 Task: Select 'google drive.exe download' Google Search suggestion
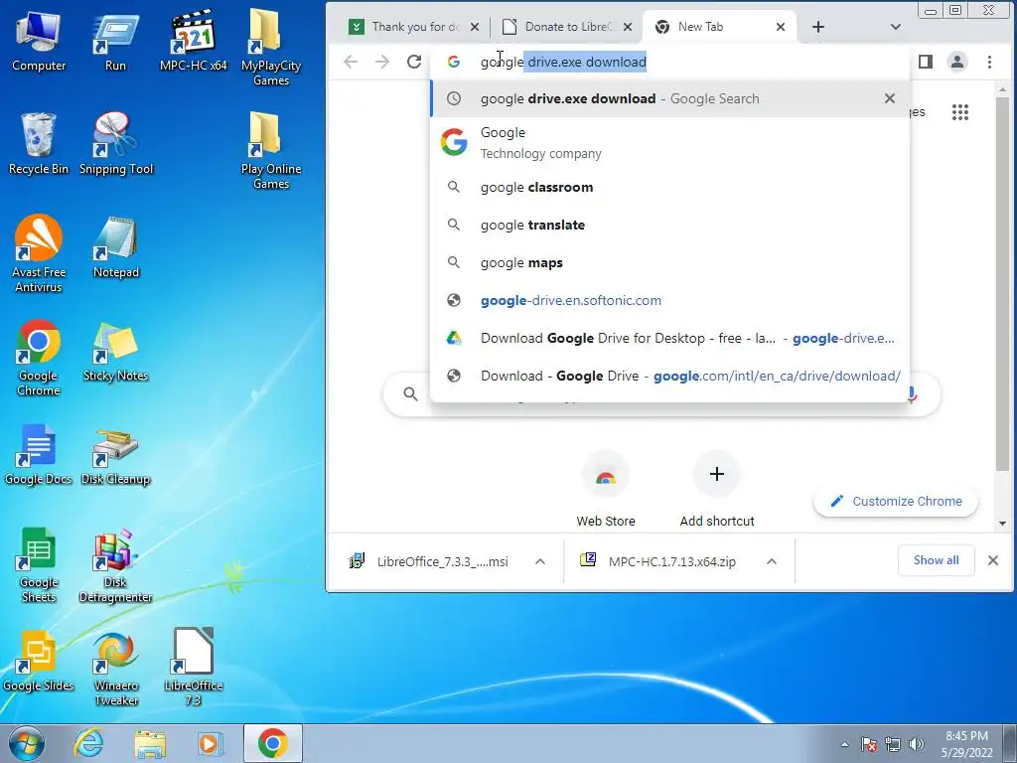point(670,98)
